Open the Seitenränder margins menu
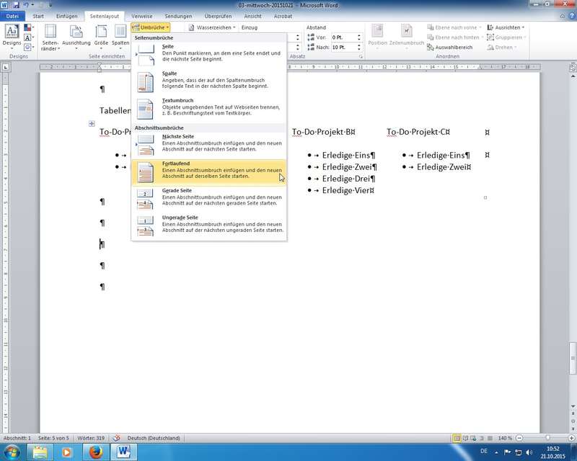The height and width of the screenshot is (461, 577). (x=50, y=37)
